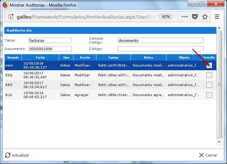
Task: Click the Usuario column header
Action: [13, 57]
